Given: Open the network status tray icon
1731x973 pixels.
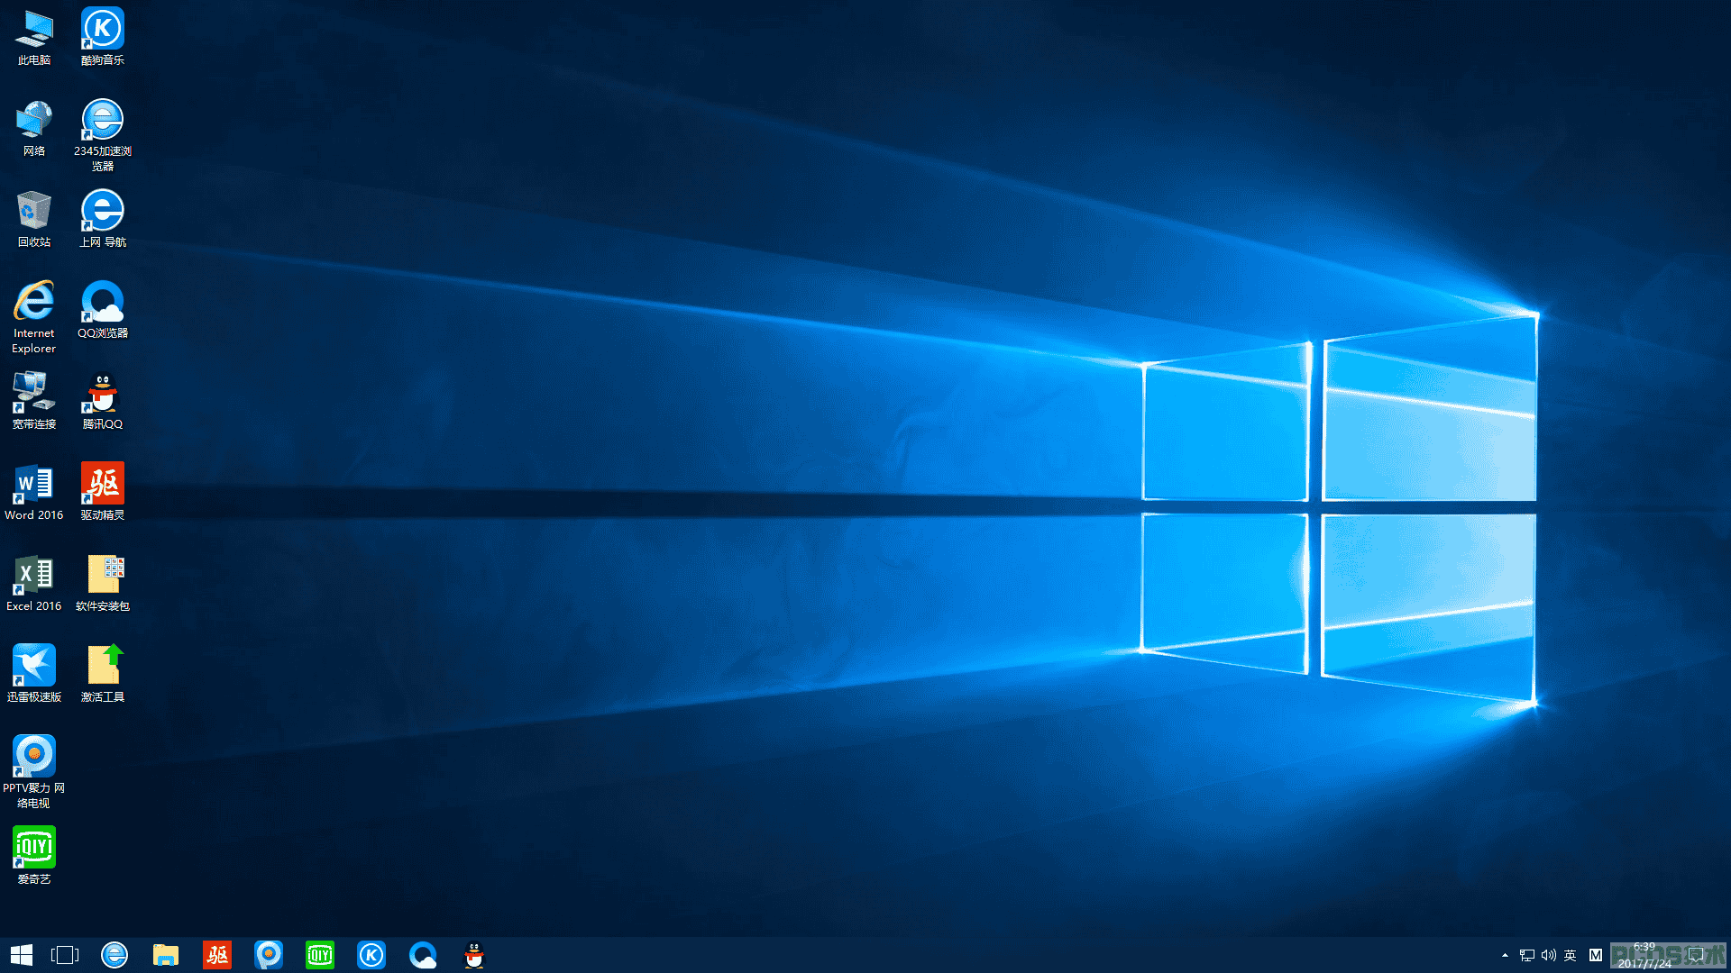Looking at the screenshot, I should click(1527, 955).
